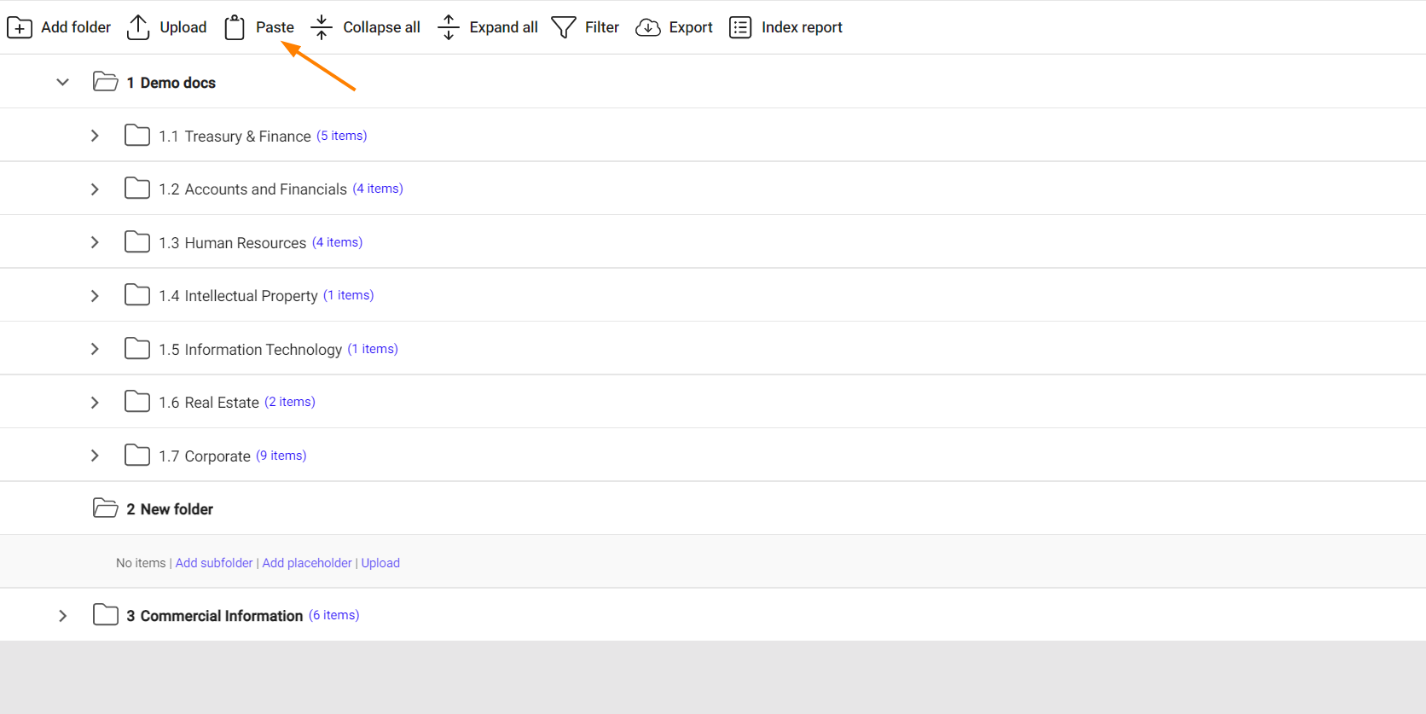Click the (5 items) count for Treasury

(x=342, y=136)
